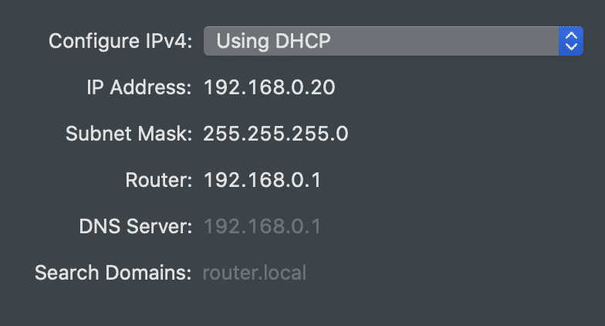605x326 pixels.
Task: Click the IP address value 192.168.0.20
Action: [x=269, y=87]
